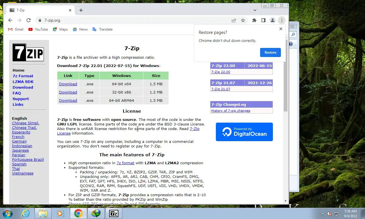Screen dimensions: 365x219
Task: Open a new tab with plus button
Action: tap(81, 10)
